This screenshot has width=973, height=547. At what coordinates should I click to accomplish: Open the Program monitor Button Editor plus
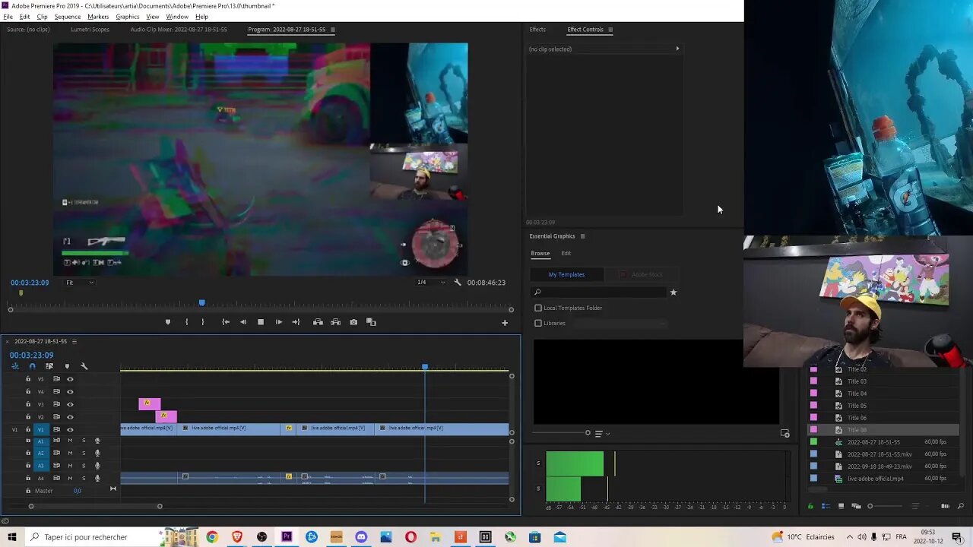(505, 323)
